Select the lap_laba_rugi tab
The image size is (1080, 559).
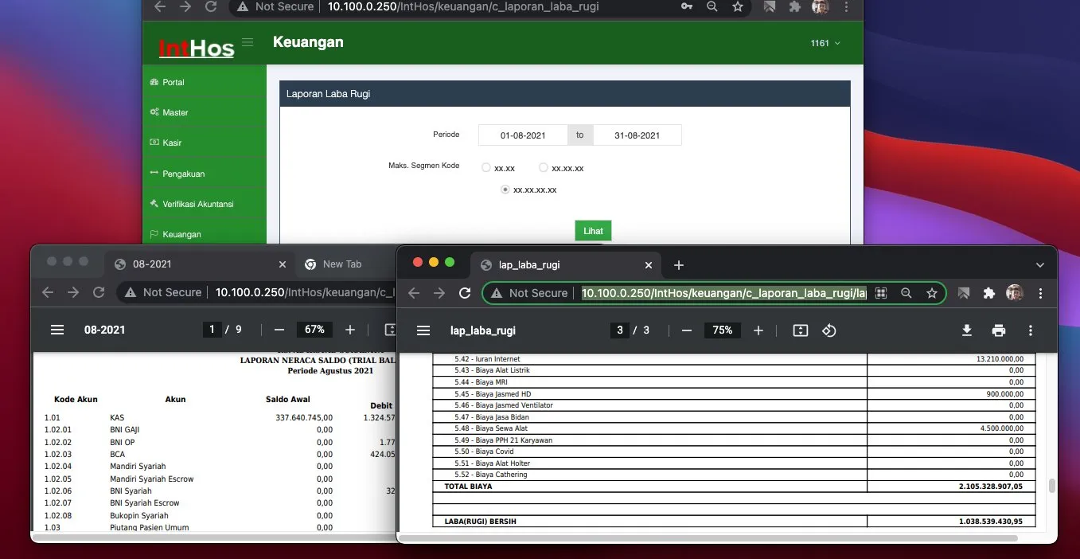pos(565,265)
